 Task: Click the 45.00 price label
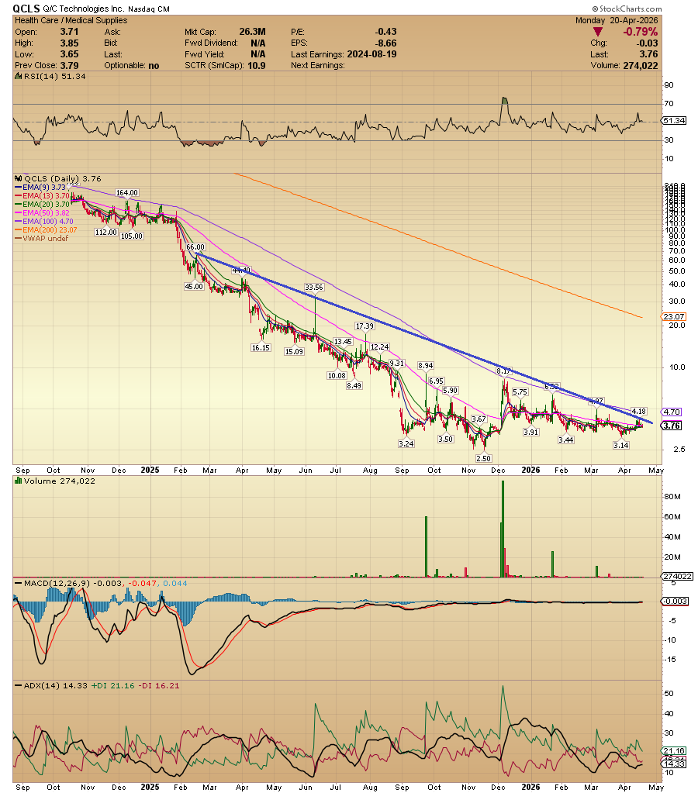pos(194,286)
